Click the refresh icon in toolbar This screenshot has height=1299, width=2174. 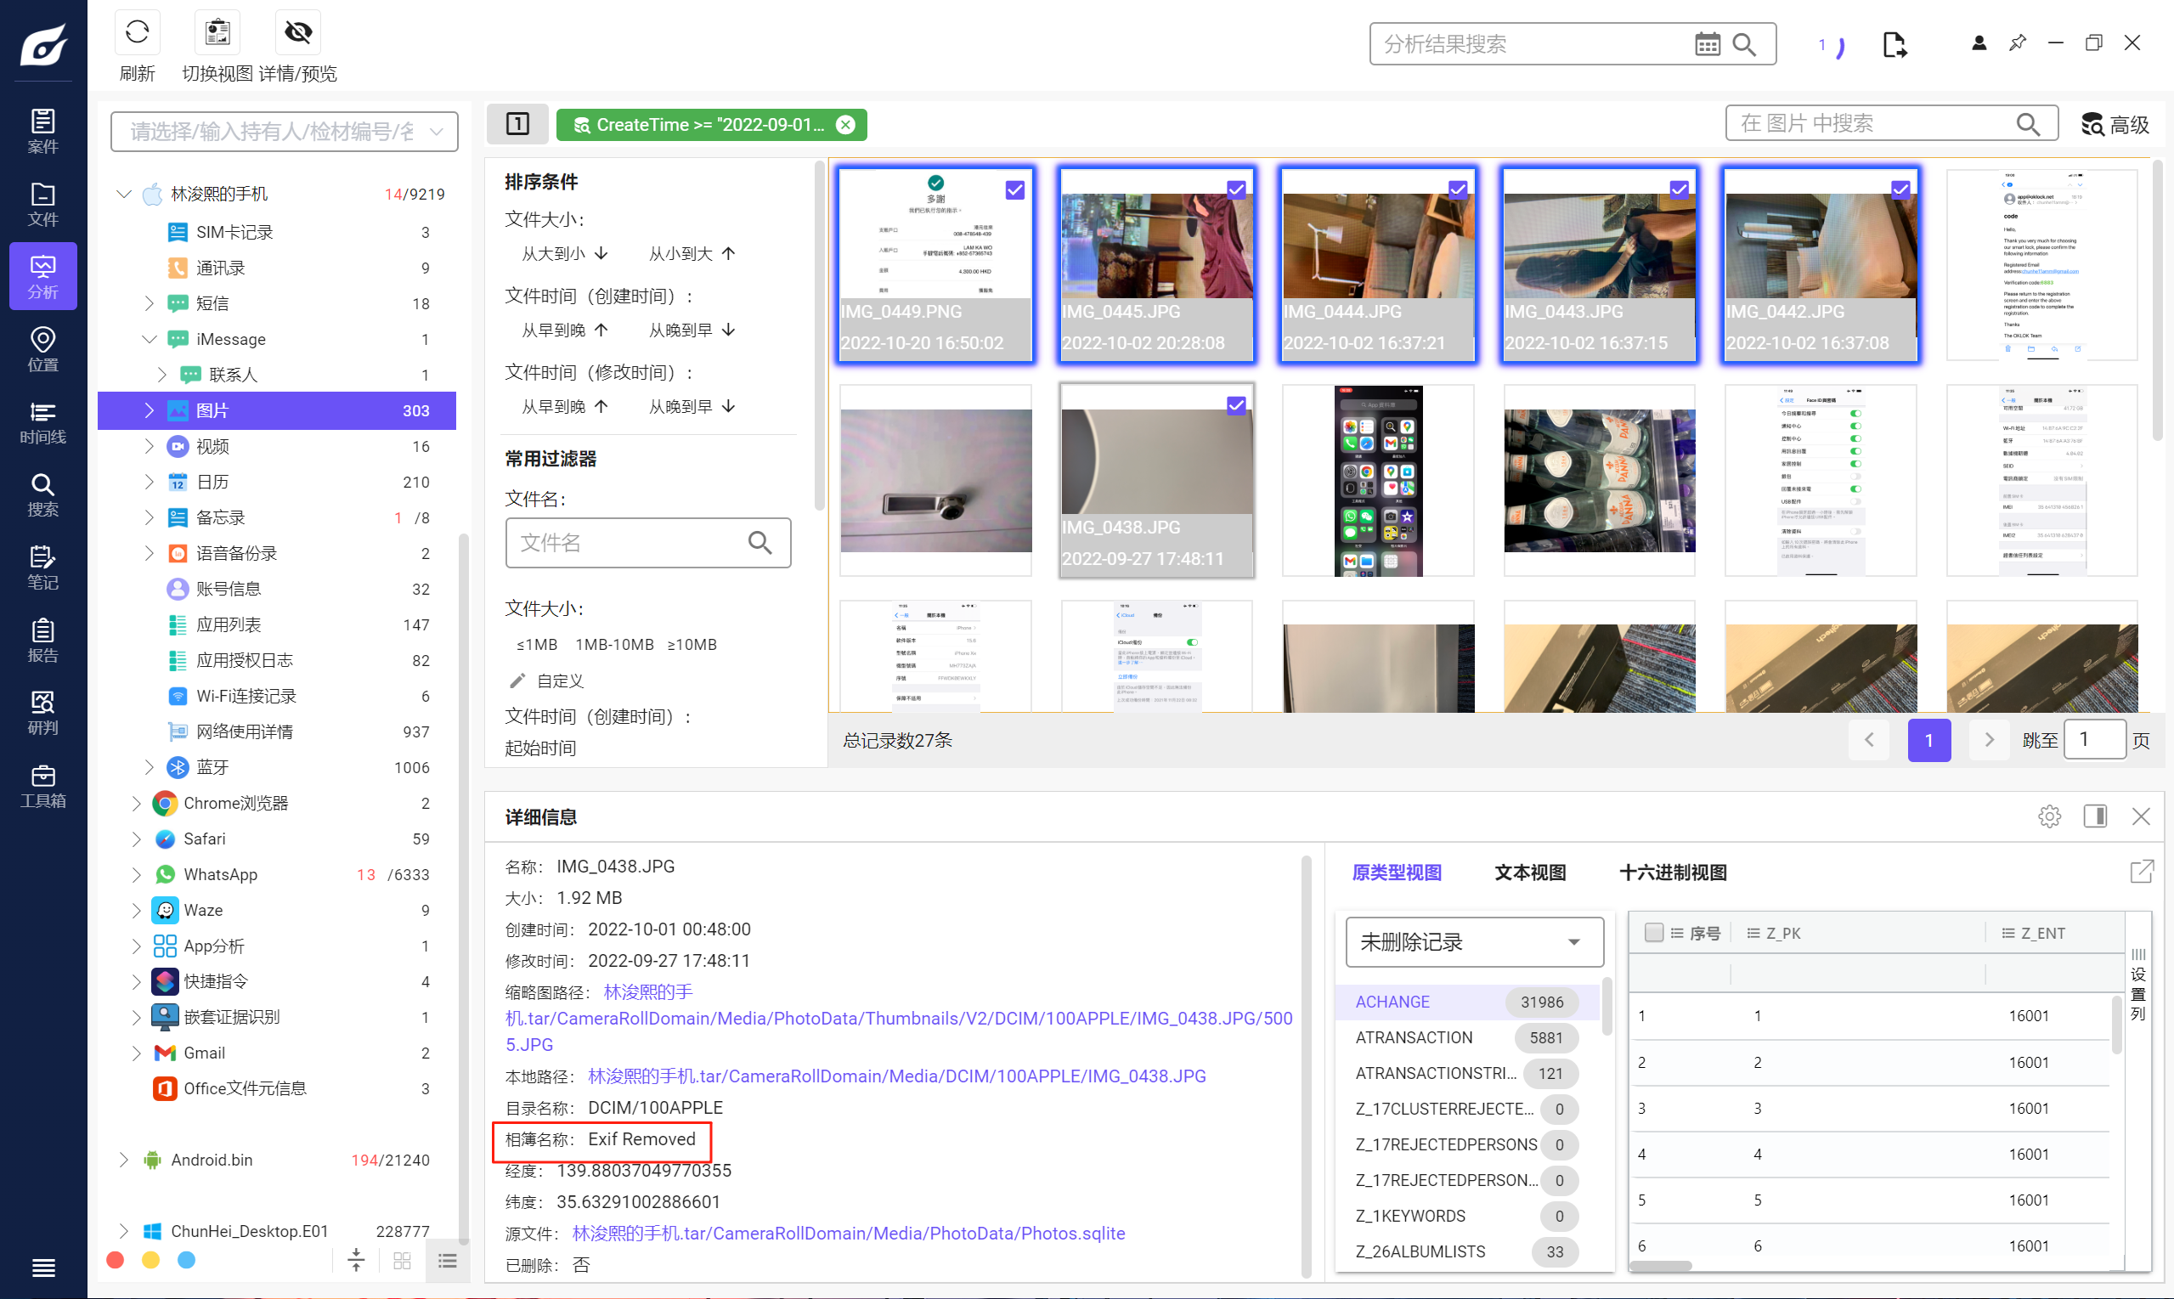(137, 33)
